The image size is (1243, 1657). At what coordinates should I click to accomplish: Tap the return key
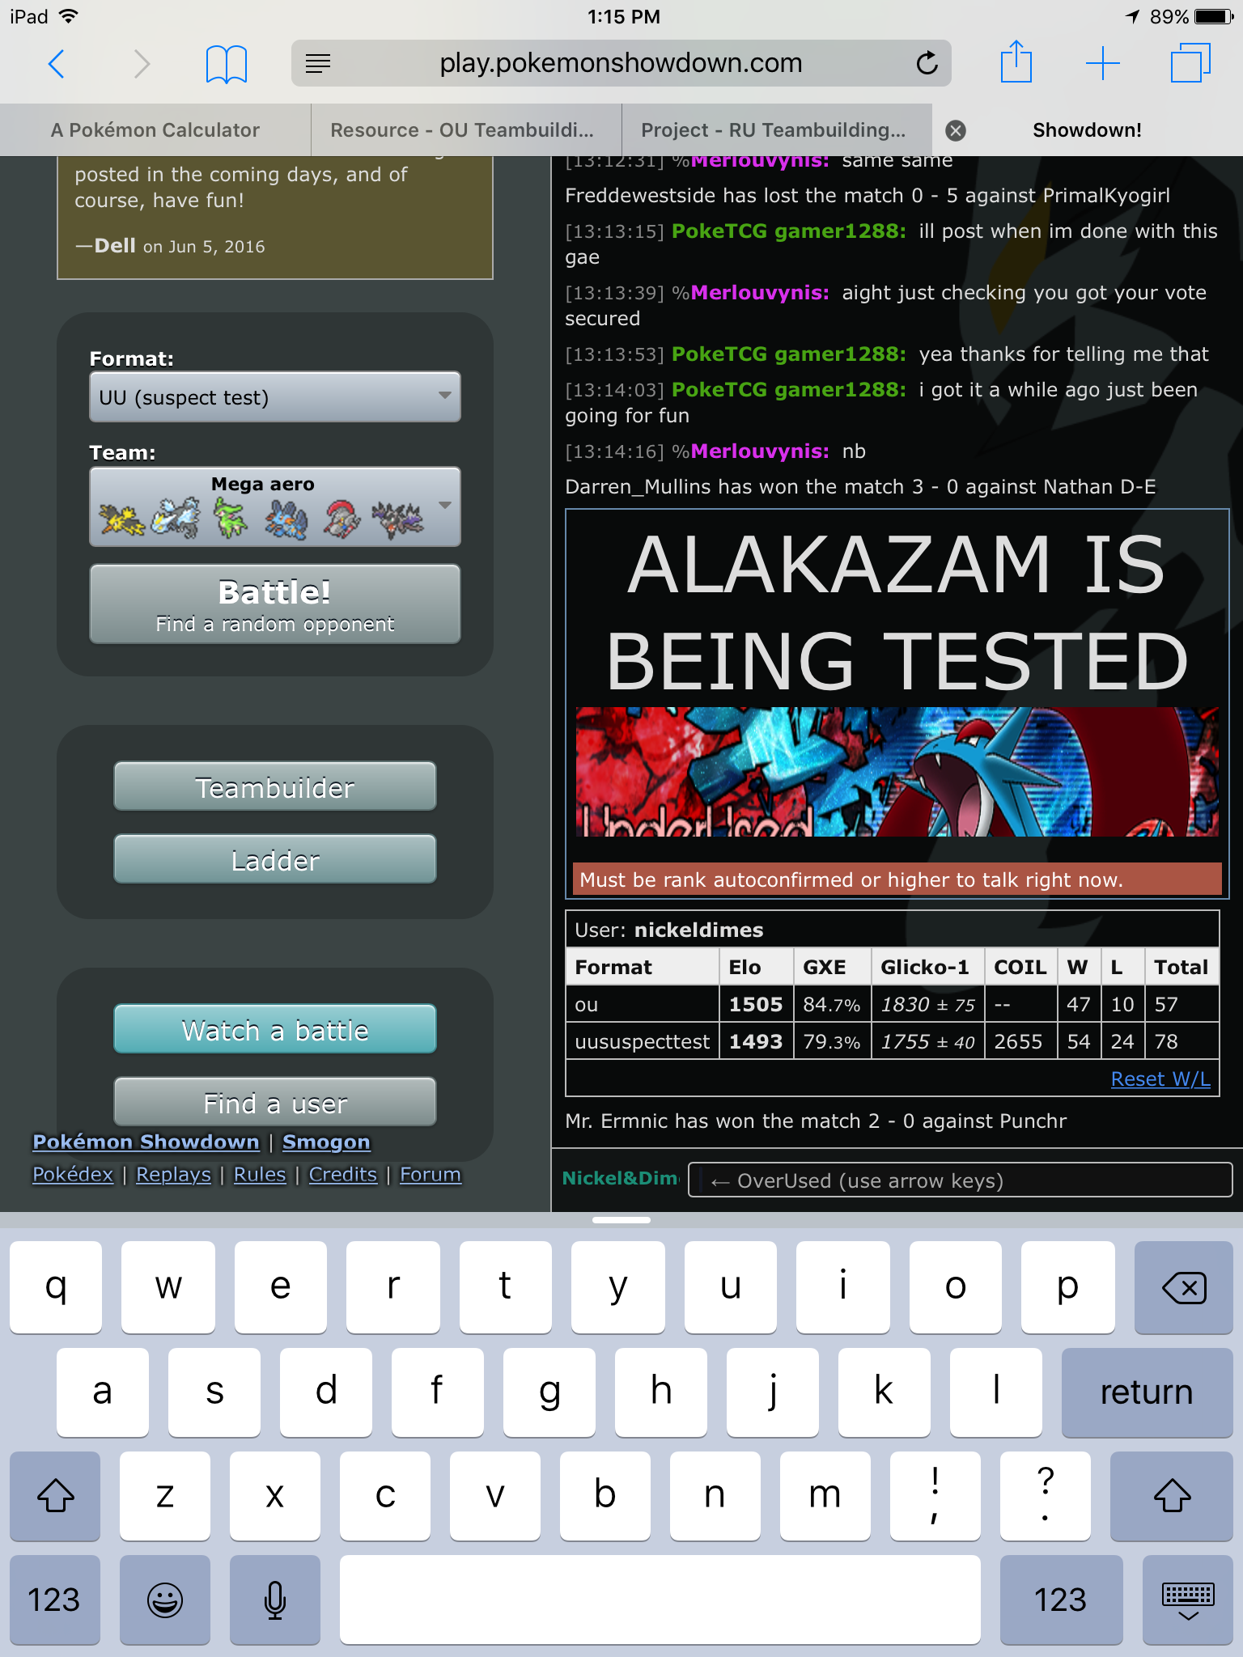tap(1147, 1392)
